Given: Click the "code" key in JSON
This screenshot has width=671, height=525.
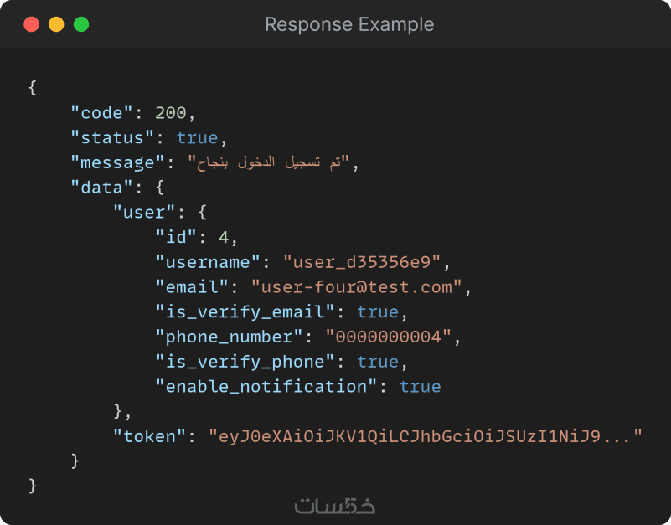Looking at the screenshot, I should pos(99,112).
